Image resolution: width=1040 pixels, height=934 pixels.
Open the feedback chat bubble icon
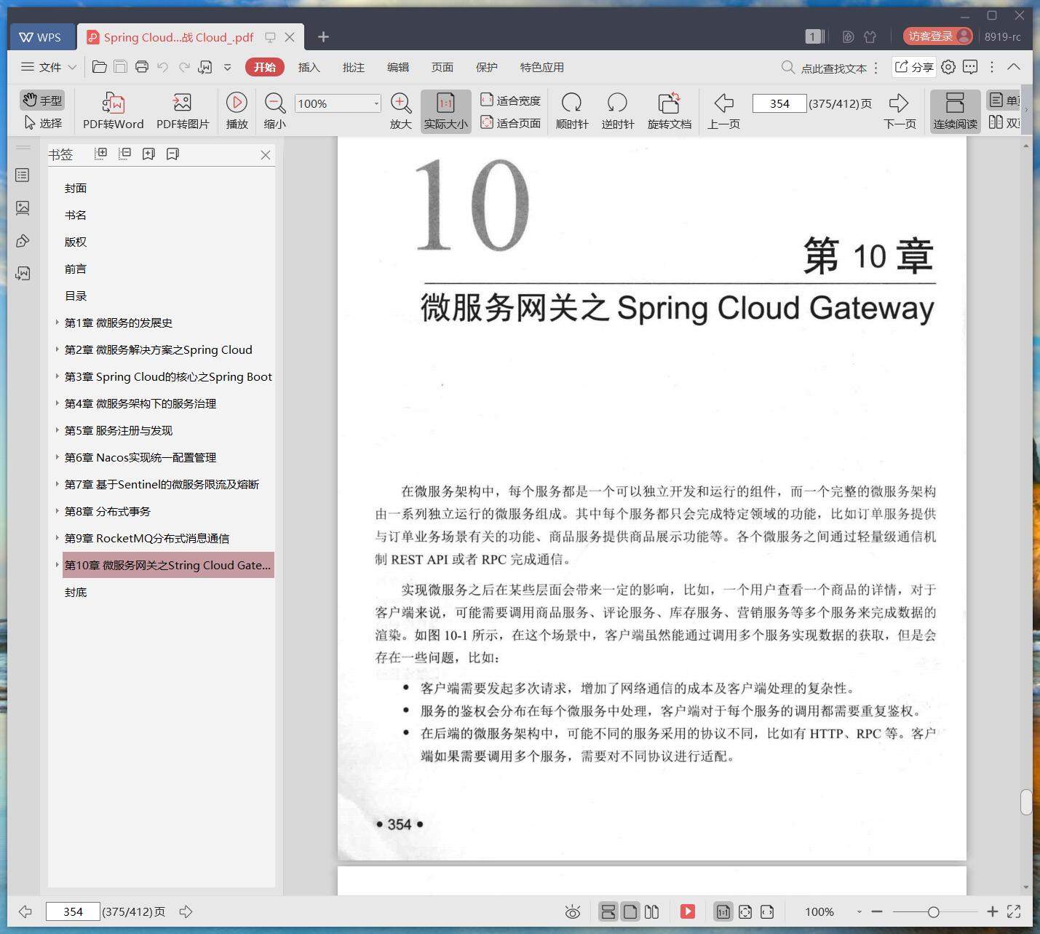point(970,67)
